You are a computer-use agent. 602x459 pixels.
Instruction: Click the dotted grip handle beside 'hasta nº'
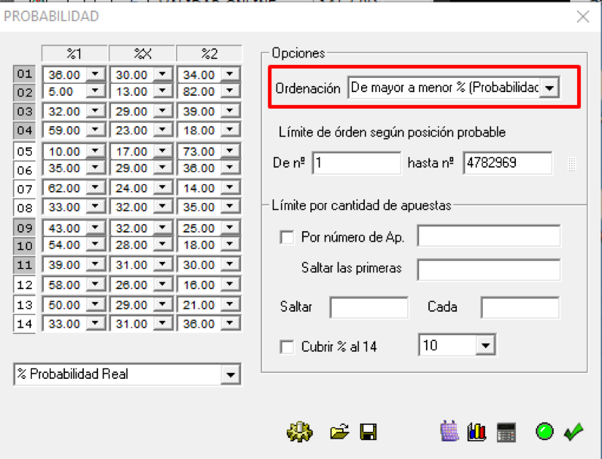pyautogui.click(x=572, y=164)
